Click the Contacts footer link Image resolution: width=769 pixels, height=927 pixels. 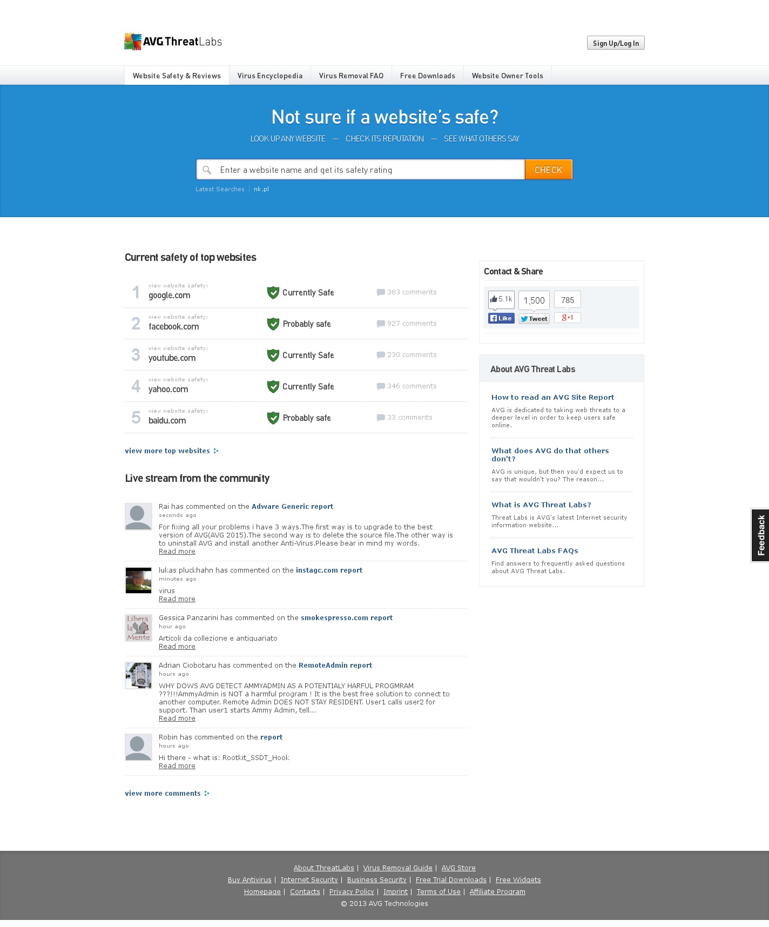point(305,892)
